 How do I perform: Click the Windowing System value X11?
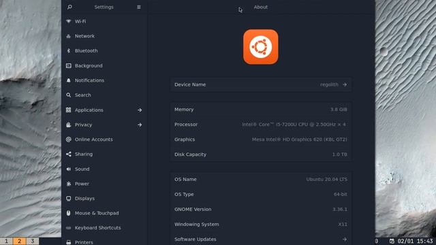pyautogui.click(x=343, y=225)
